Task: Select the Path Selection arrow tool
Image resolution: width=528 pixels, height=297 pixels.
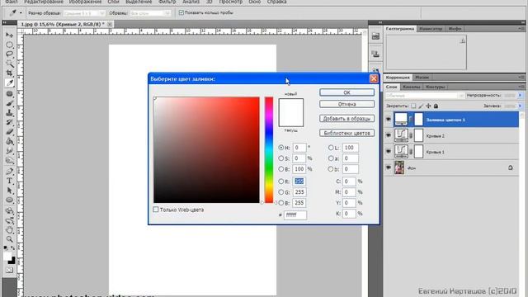Action: tap(9, 191)
